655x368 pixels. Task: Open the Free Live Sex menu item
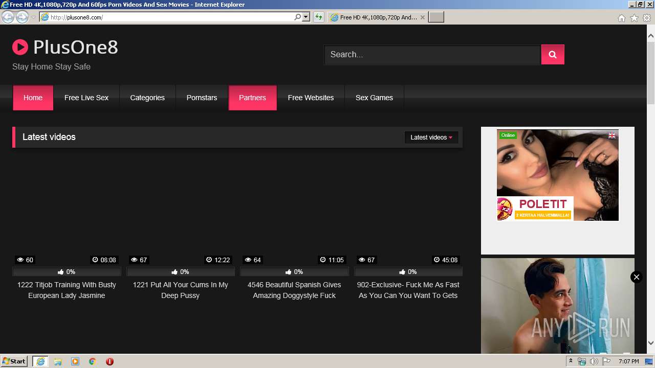coord(86,98)
